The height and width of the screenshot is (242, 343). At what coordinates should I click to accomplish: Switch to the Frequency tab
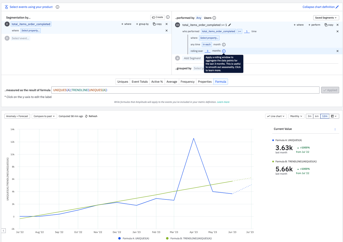point(187,82)
